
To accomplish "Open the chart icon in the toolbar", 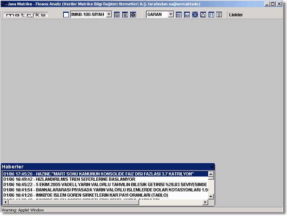I will [187, 15].
